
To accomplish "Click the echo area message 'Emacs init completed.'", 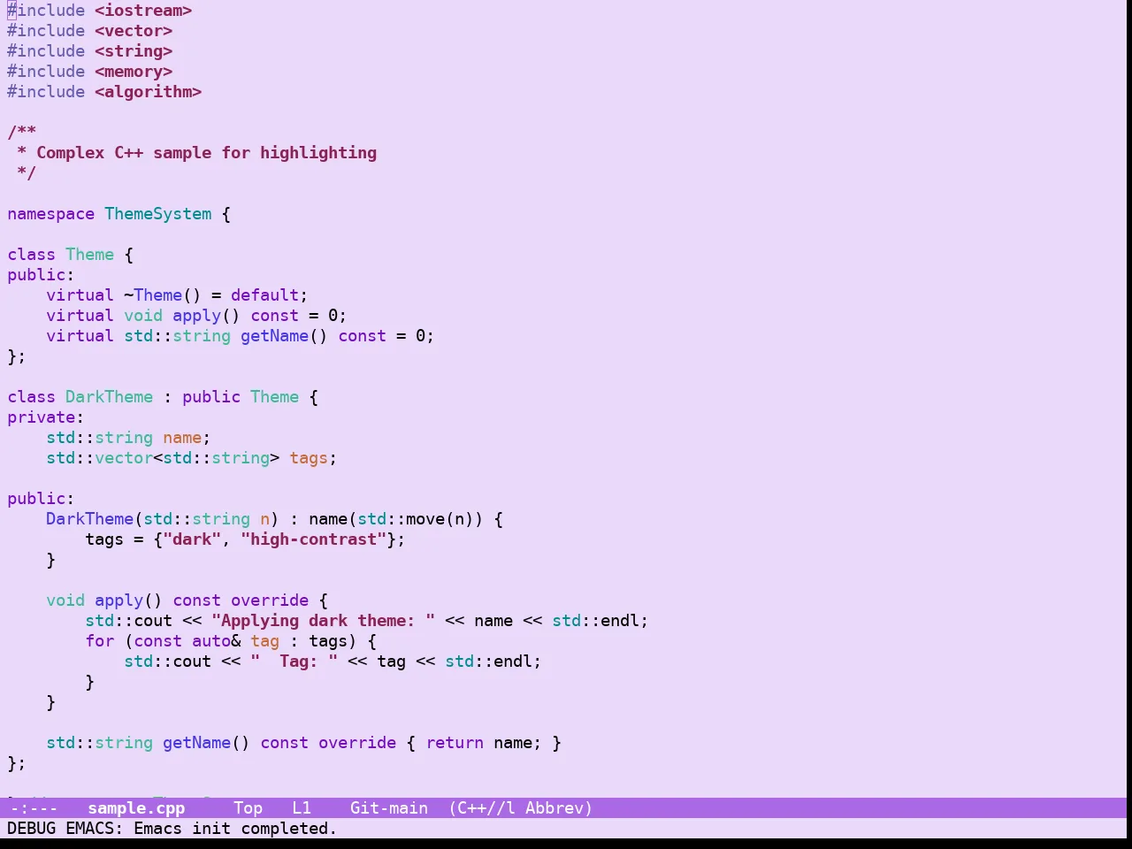I will pos(235,828).
